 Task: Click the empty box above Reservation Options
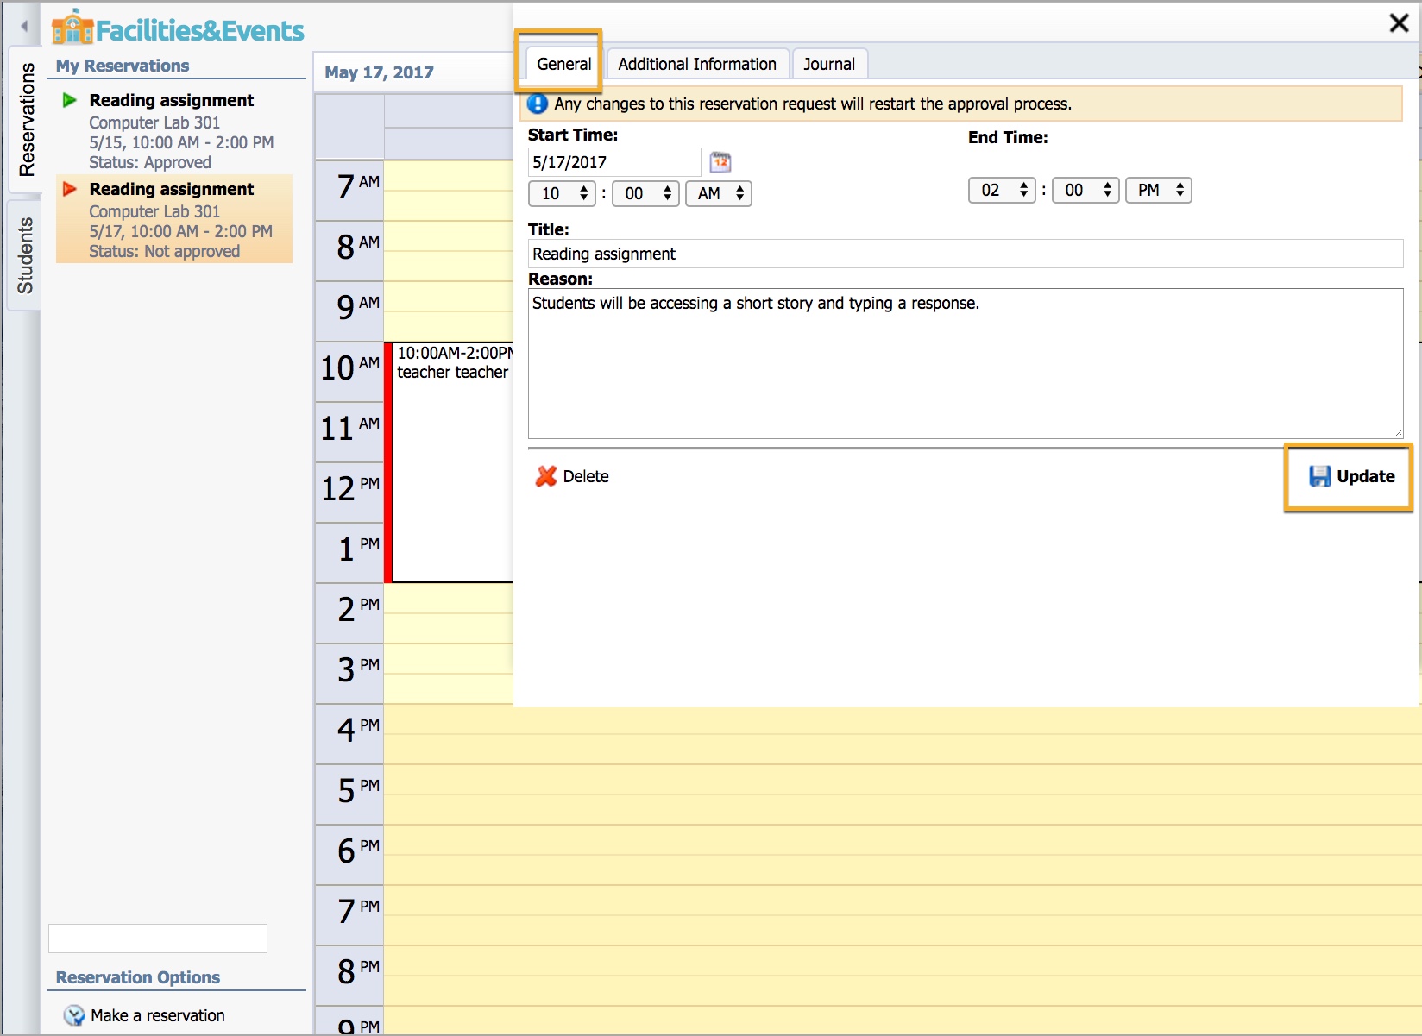(x=158, y=939)
